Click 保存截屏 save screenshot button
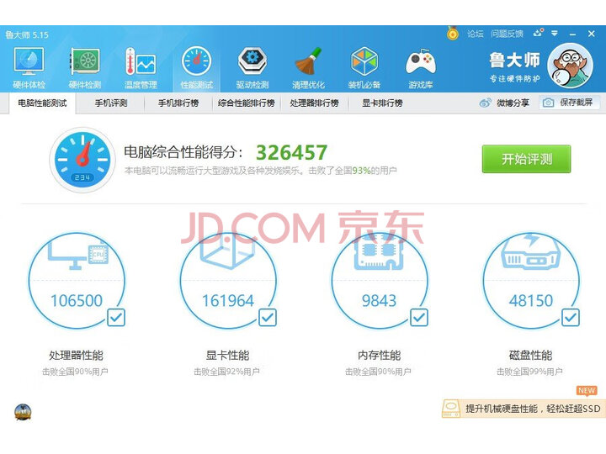 click(x=569, y=103)
